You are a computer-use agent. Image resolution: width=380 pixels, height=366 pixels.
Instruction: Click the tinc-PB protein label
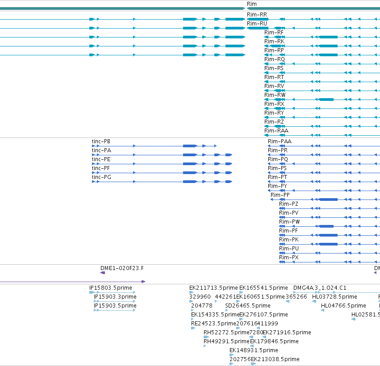(101, 141)
